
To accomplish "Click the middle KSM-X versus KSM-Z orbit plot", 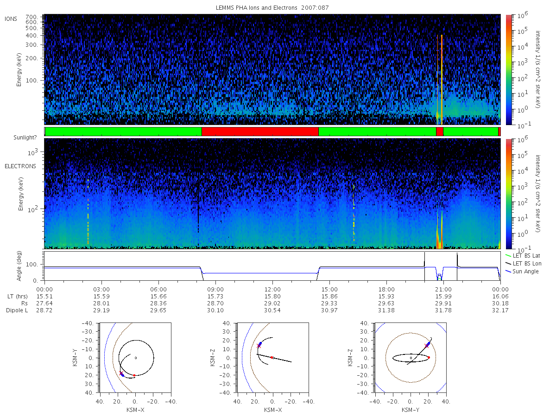I will (x=272, y=357).
